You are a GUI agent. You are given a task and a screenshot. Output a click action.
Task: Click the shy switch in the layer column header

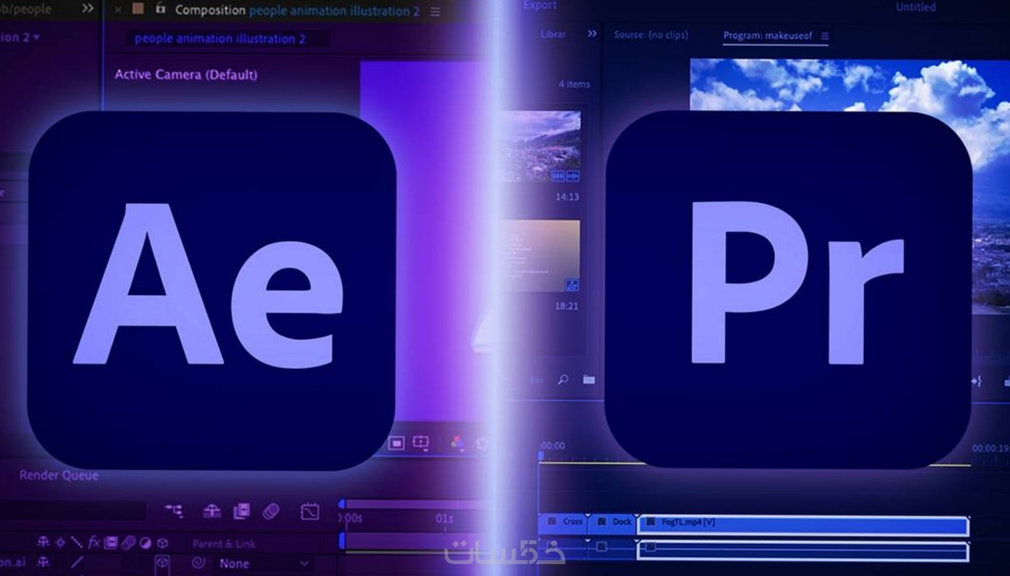(43, 542)
